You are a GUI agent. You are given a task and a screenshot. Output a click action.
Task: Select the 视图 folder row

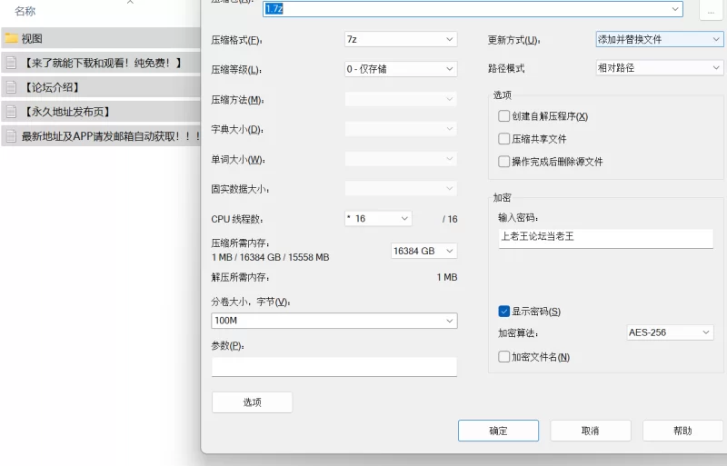click(x=101, y=38)
